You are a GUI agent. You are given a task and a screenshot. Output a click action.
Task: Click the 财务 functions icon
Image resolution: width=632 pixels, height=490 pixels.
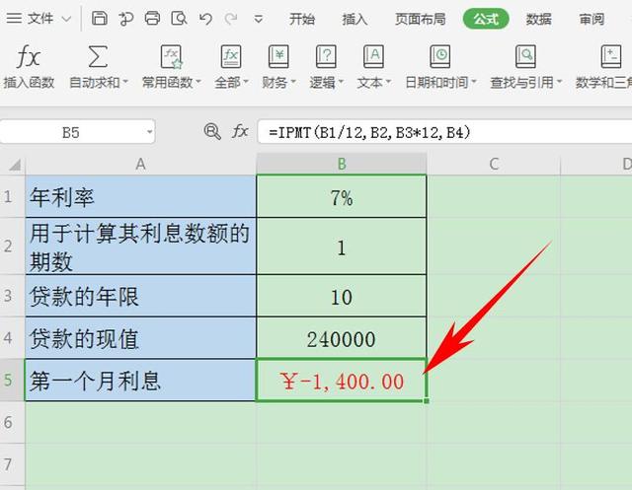tap(278, 56)
